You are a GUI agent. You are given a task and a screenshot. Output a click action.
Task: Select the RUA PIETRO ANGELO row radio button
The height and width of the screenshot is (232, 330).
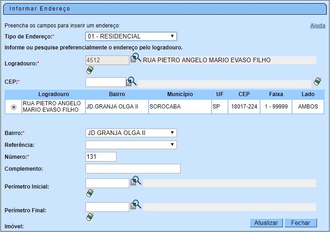pos(14,107)
